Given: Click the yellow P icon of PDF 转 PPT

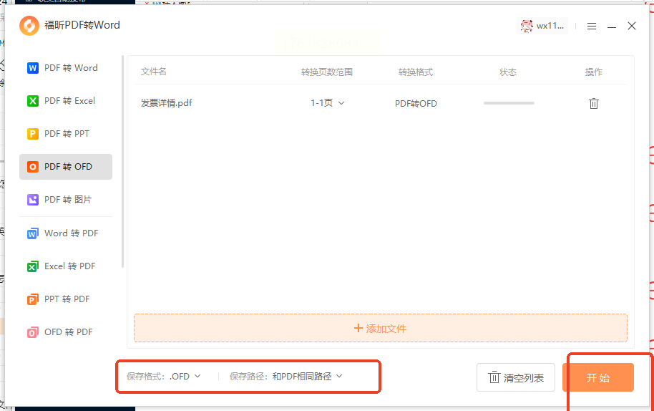Looking at the screenshot, I should [32, 134].
